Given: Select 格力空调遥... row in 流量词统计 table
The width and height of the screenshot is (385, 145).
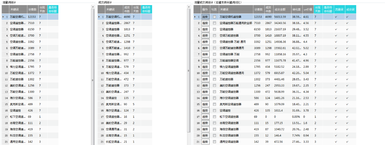Looking at the screenshot, I should 30,67.
